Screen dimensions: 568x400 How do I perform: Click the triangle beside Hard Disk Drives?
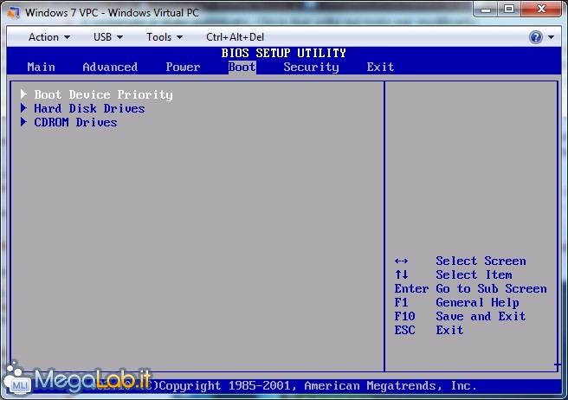(23, 108)
